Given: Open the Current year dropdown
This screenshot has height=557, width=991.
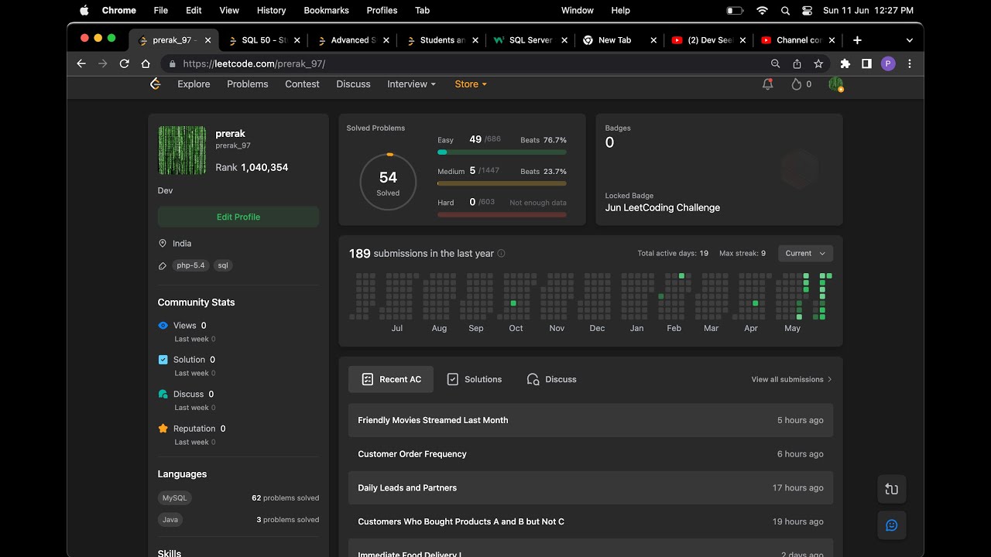Looking at the screenshot, I should tap(805, 254).
